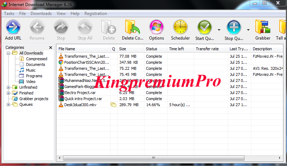Select Electro Project.rar file row
Viewport: 287px width, 166px height.
click(x=170, y=93)
